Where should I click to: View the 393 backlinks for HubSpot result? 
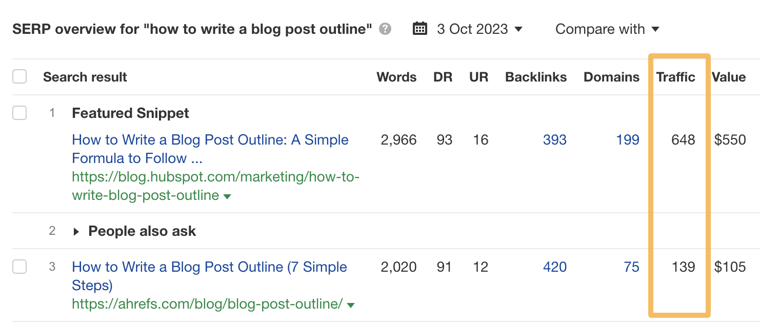point(555,139)
